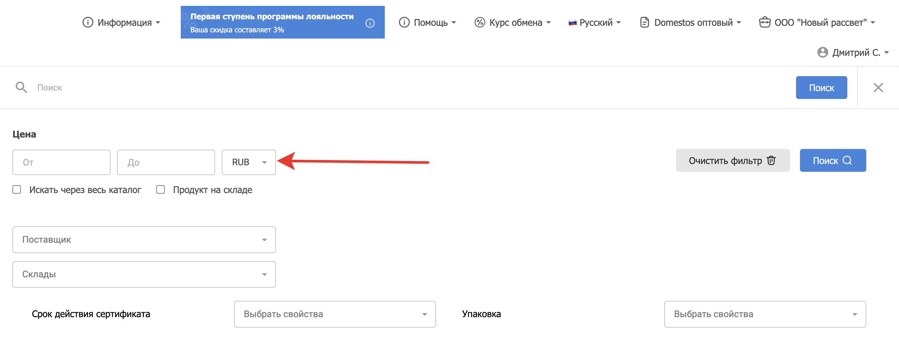
Task: Click the briefcase icon beside ООО "Новый рассвет"
Action: click(764, 23)
